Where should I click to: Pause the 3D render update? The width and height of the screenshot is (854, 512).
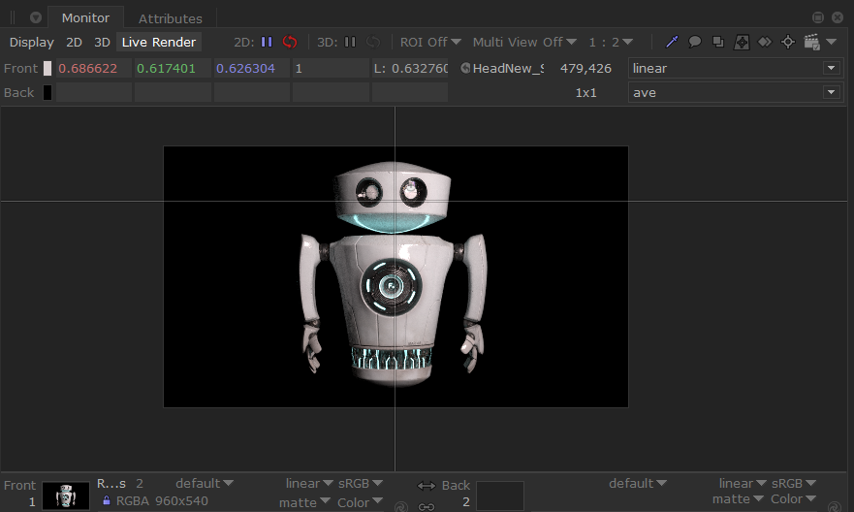click(x=350, y=43)
